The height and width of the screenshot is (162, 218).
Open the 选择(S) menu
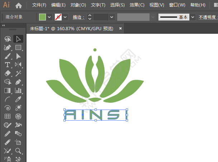coord(118,5)
